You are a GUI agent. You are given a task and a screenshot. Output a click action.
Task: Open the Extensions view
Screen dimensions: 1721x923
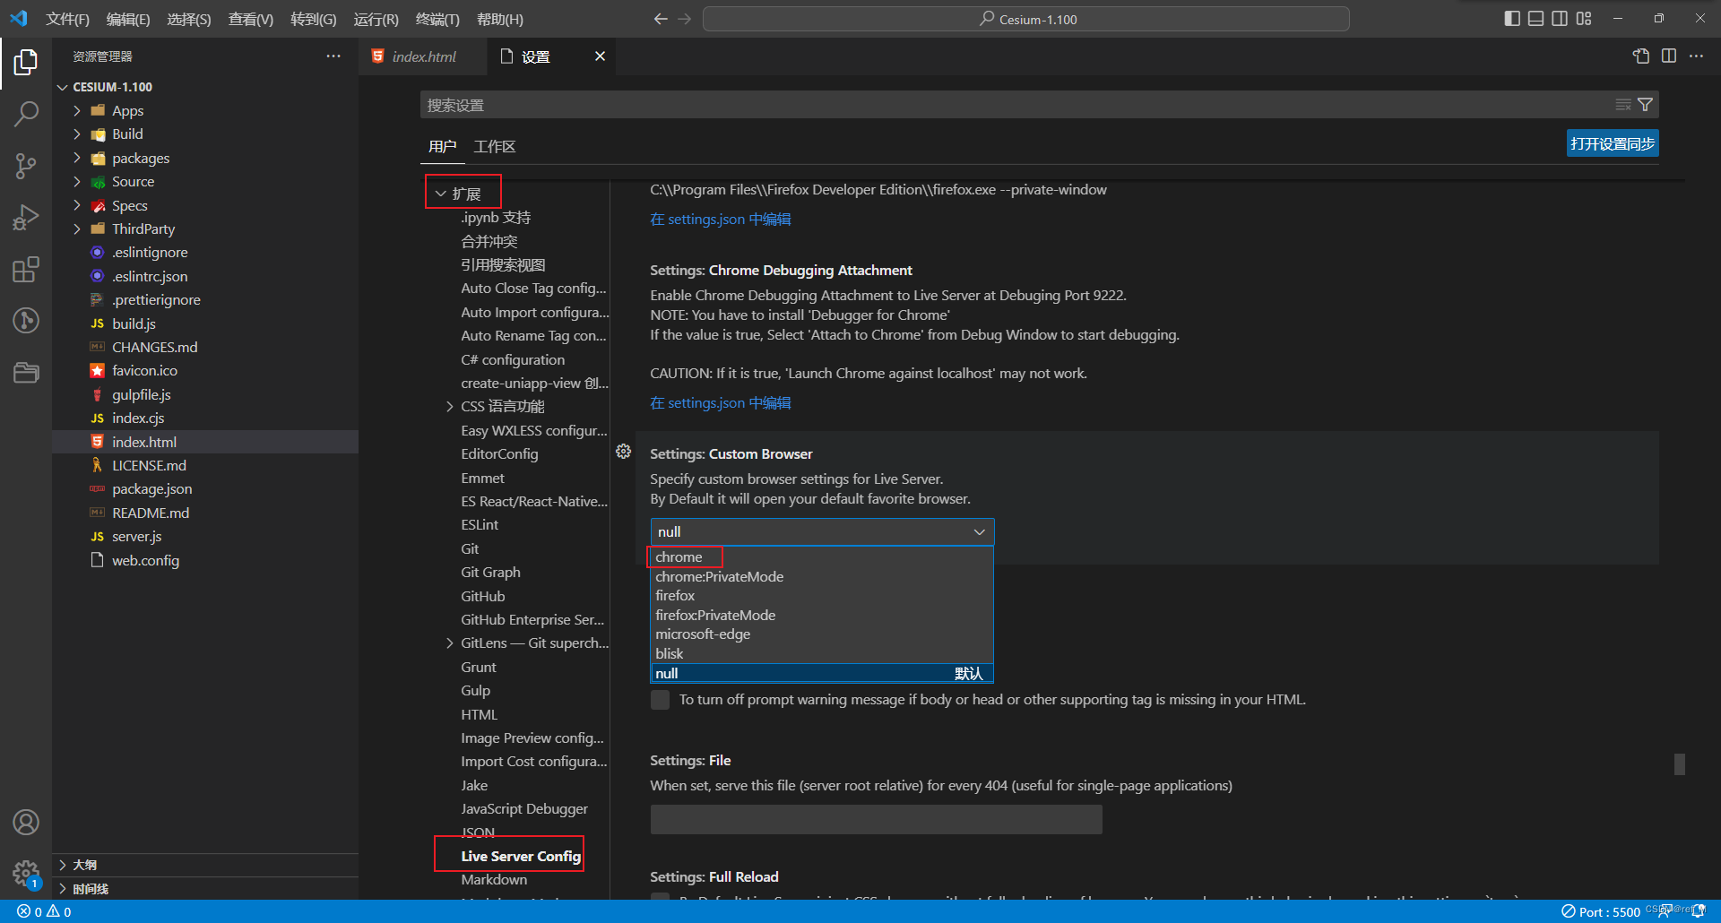pos(26,269)
